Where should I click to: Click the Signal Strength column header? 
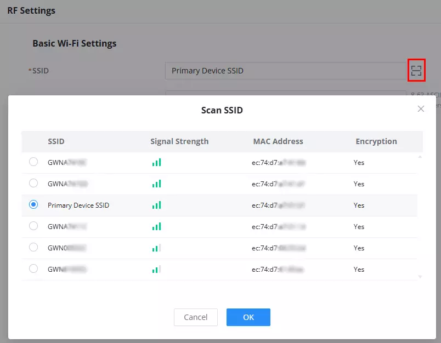179,141
